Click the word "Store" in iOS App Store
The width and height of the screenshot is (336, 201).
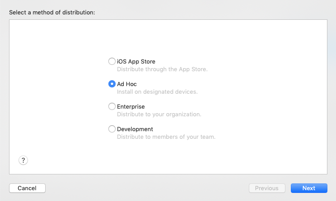point(147,61)
